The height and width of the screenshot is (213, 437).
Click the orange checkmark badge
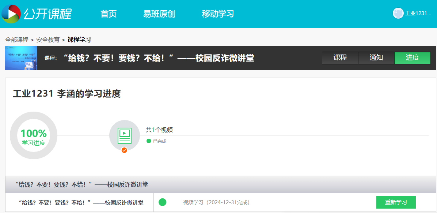[x=124, y=150]
